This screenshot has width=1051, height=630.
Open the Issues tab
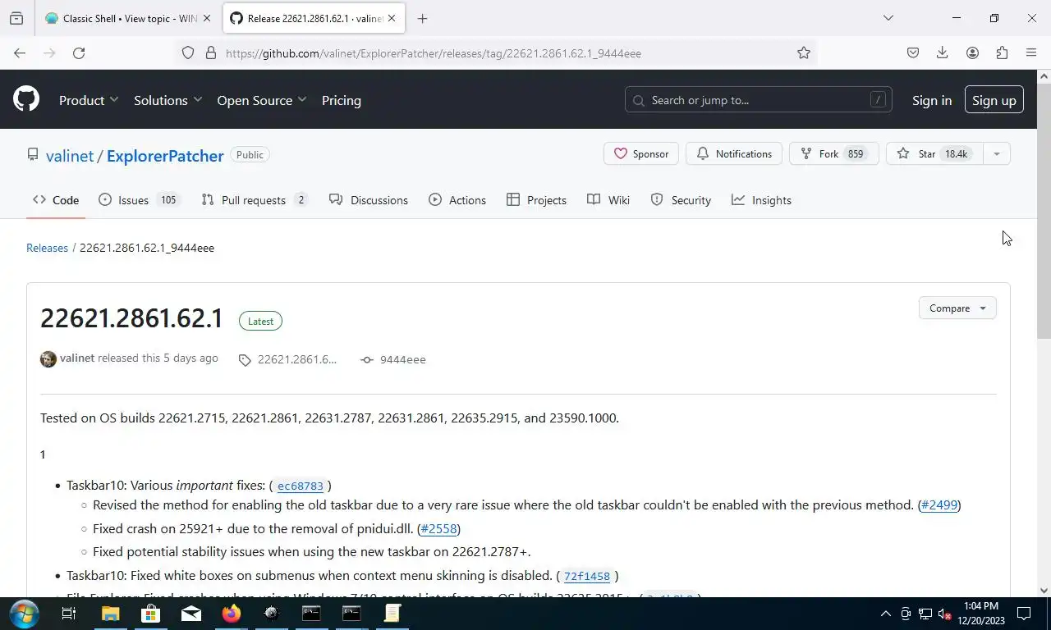(138, 200)
